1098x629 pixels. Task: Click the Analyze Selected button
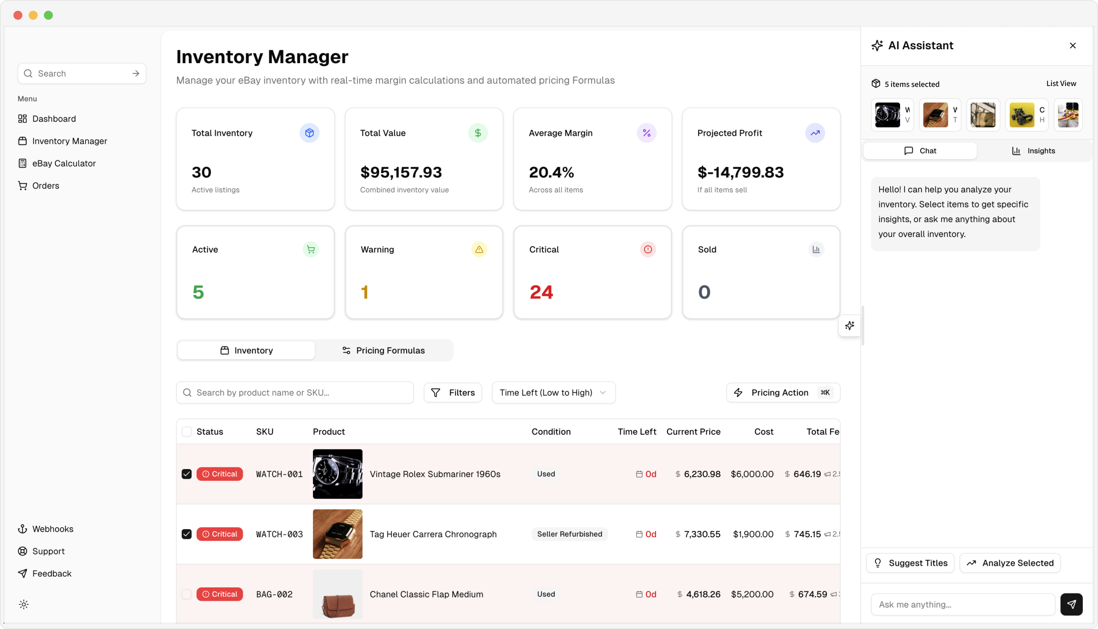tap(1010, 563)
